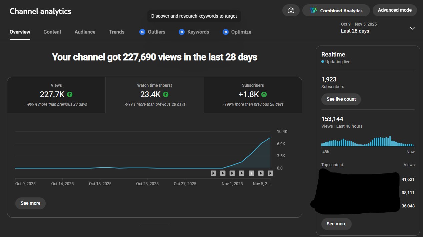This screenshot has width=423, height=237.
Task: Click the Combined Analytics logo icon
Action: [314, 10]
